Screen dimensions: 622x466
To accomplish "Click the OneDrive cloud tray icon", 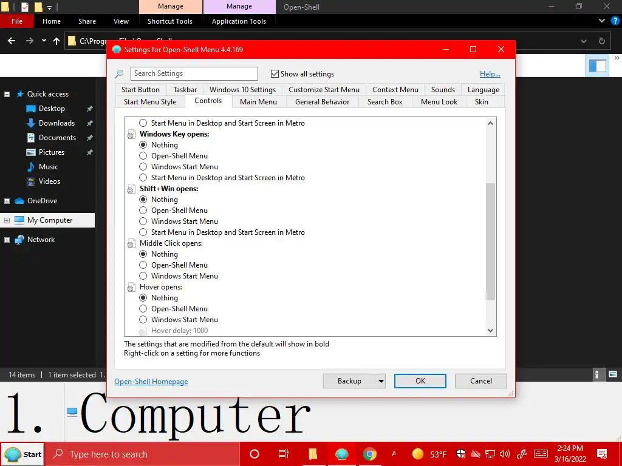I will point(475,454).
